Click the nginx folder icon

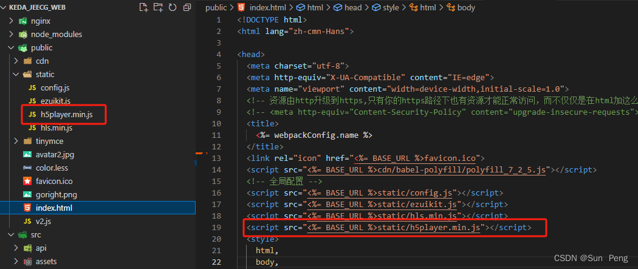22,21
